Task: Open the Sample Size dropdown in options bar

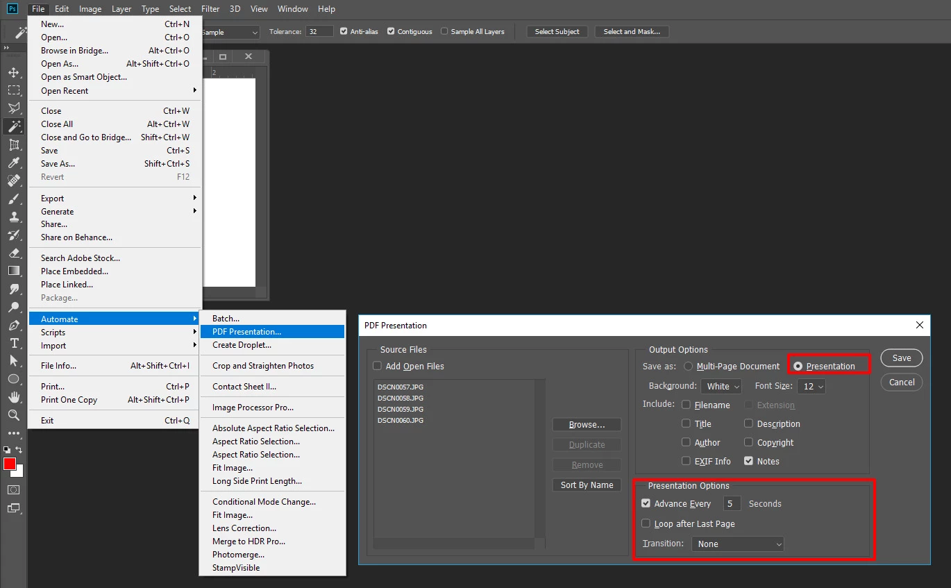Action: pyautogui.click(x=230, y=32)
